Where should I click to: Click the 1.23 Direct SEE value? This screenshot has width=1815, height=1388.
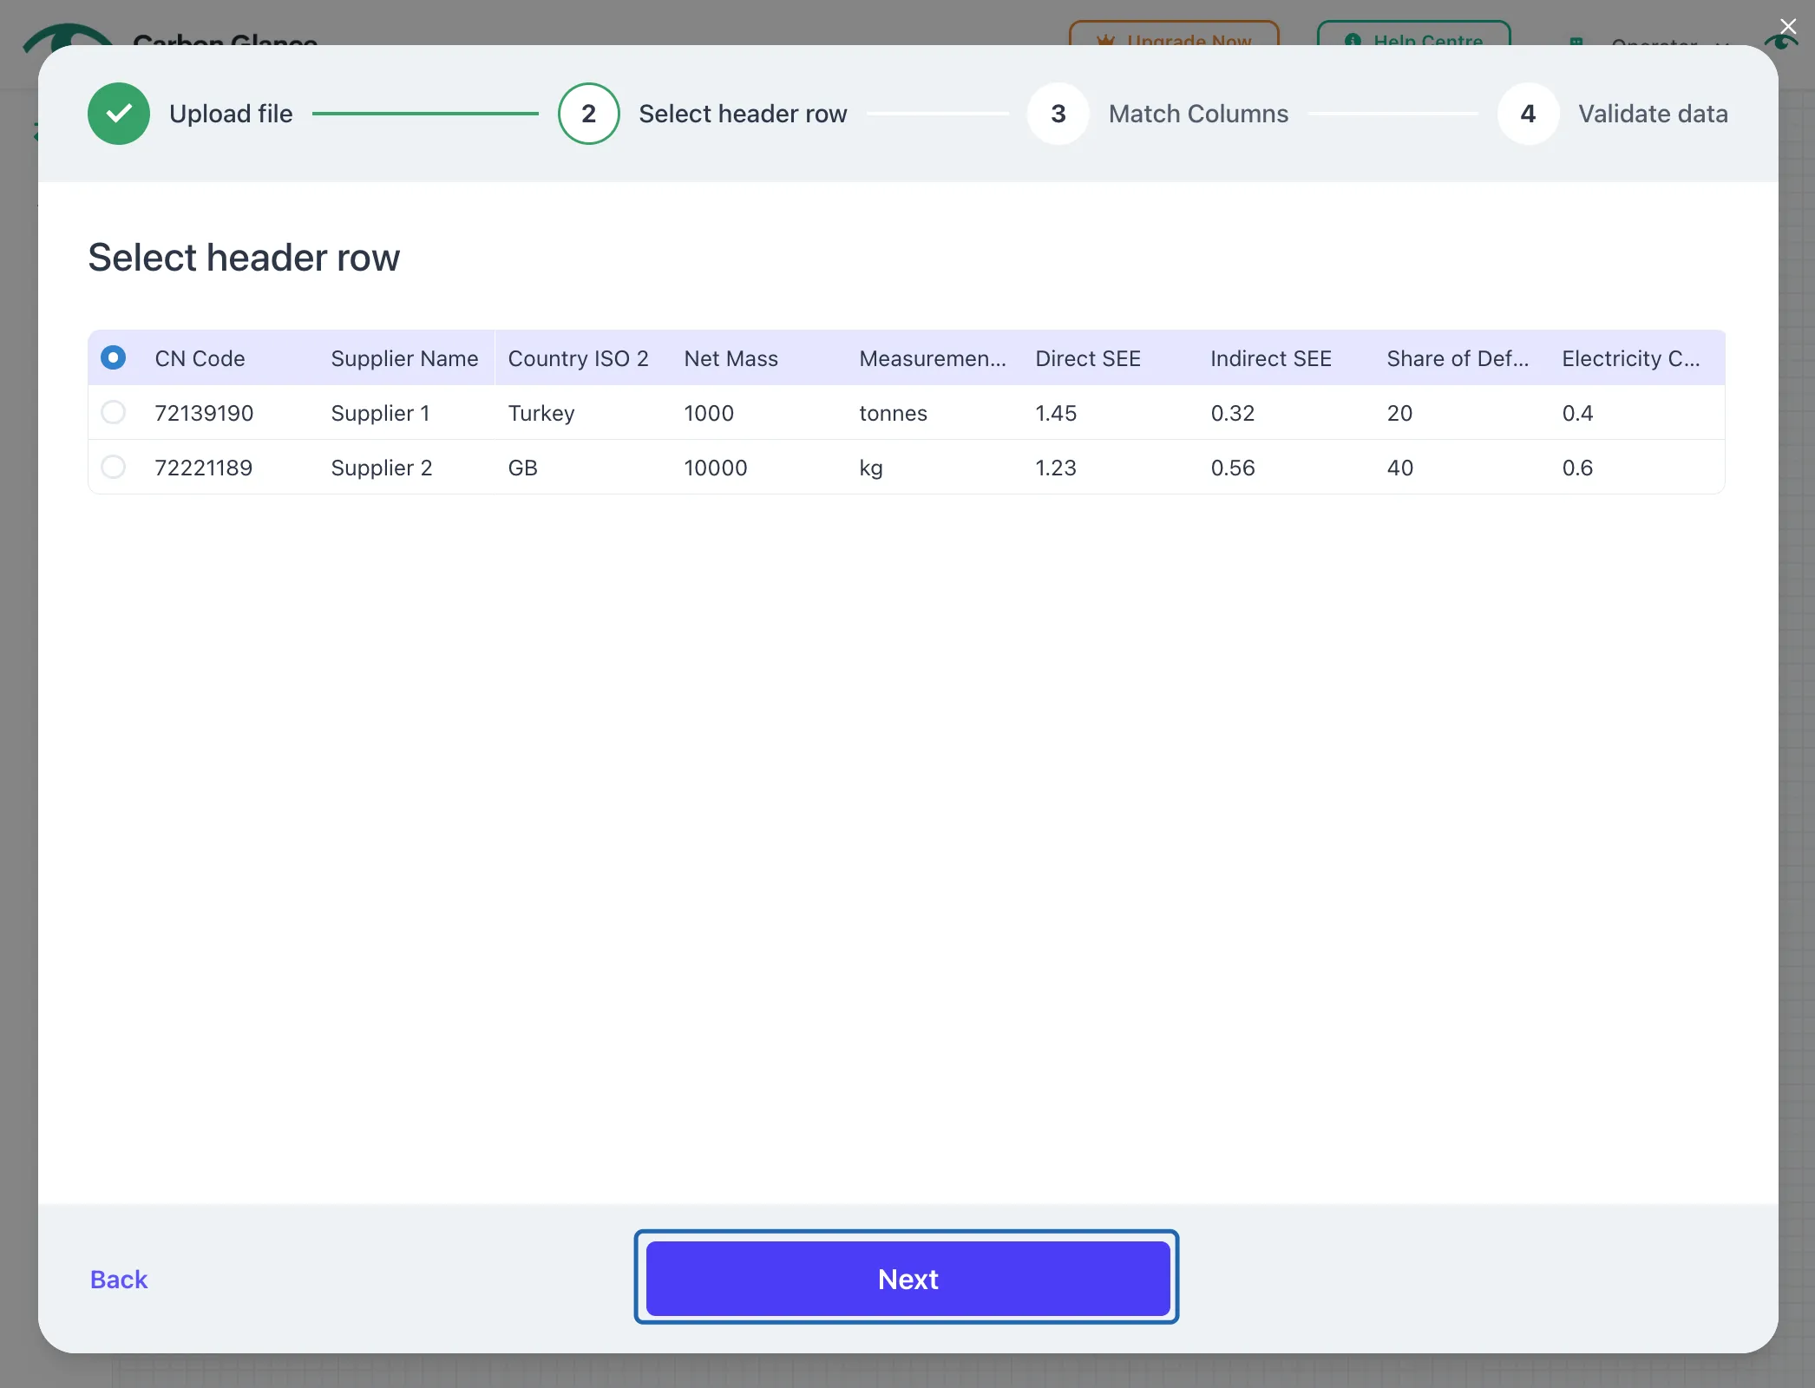pyautogui.click(x=1056, y=468)
